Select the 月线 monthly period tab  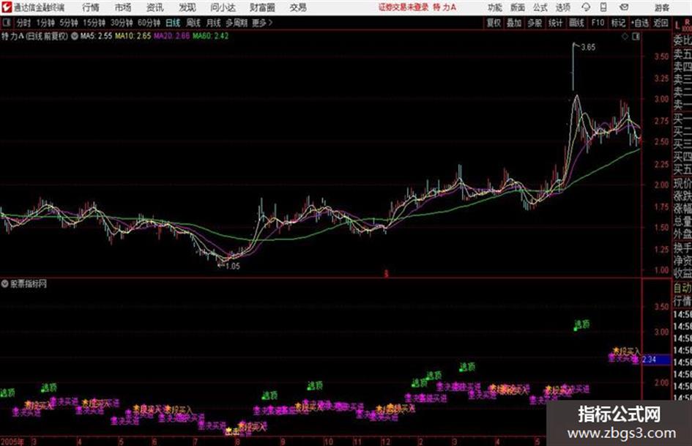click(214, 23)
